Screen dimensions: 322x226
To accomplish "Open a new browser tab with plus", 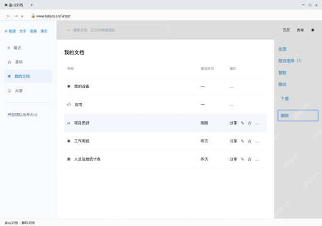I will 31,5.
